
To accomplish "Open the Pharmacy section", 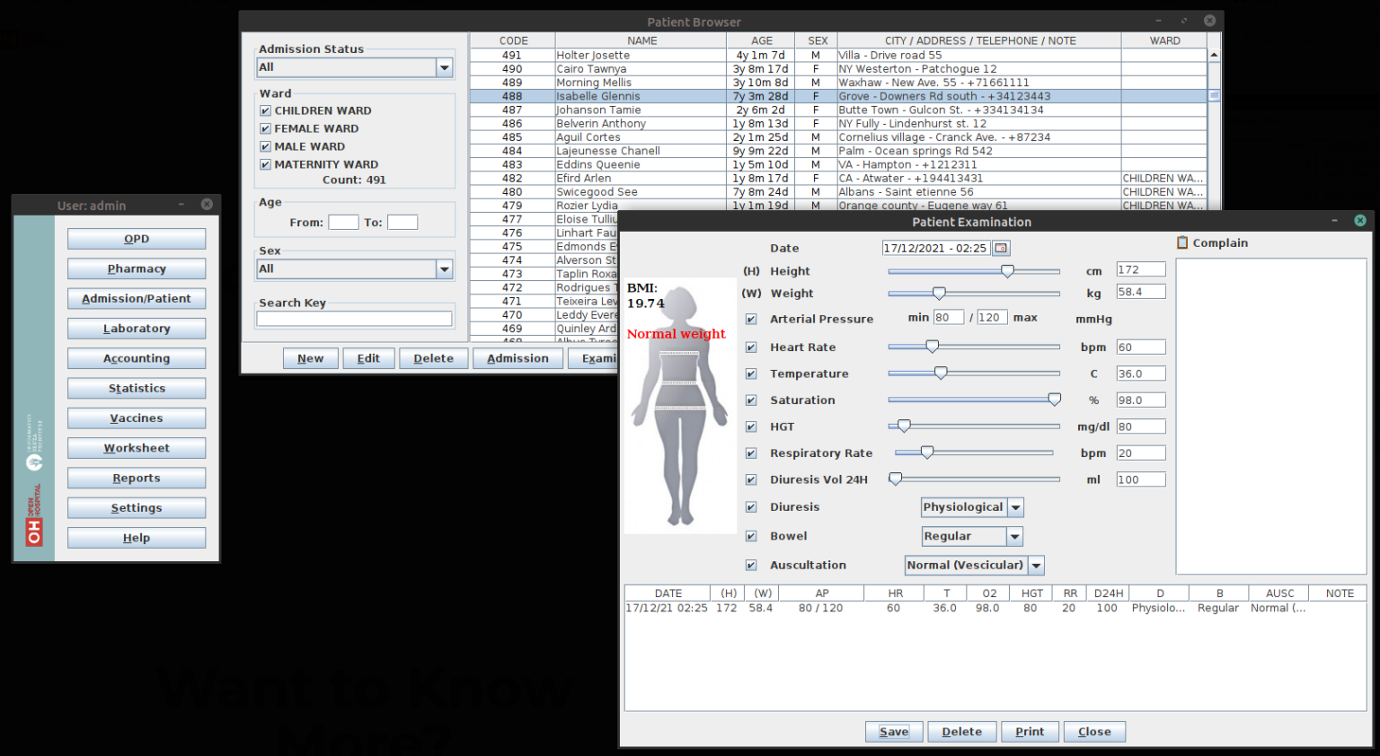I will (x=137, y=268).
